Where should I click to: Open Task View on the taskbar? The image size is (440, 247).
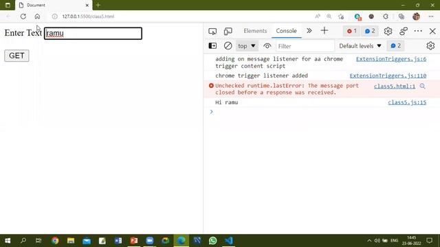(38, 241)
